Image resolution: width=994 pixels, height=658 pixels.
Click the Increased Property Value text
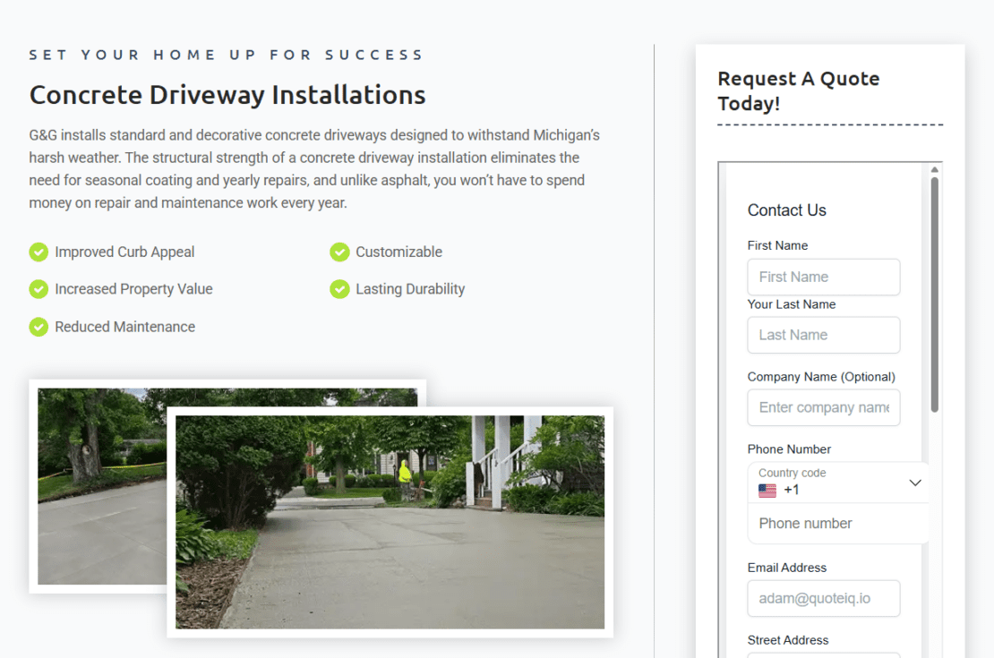click(133, 289)
